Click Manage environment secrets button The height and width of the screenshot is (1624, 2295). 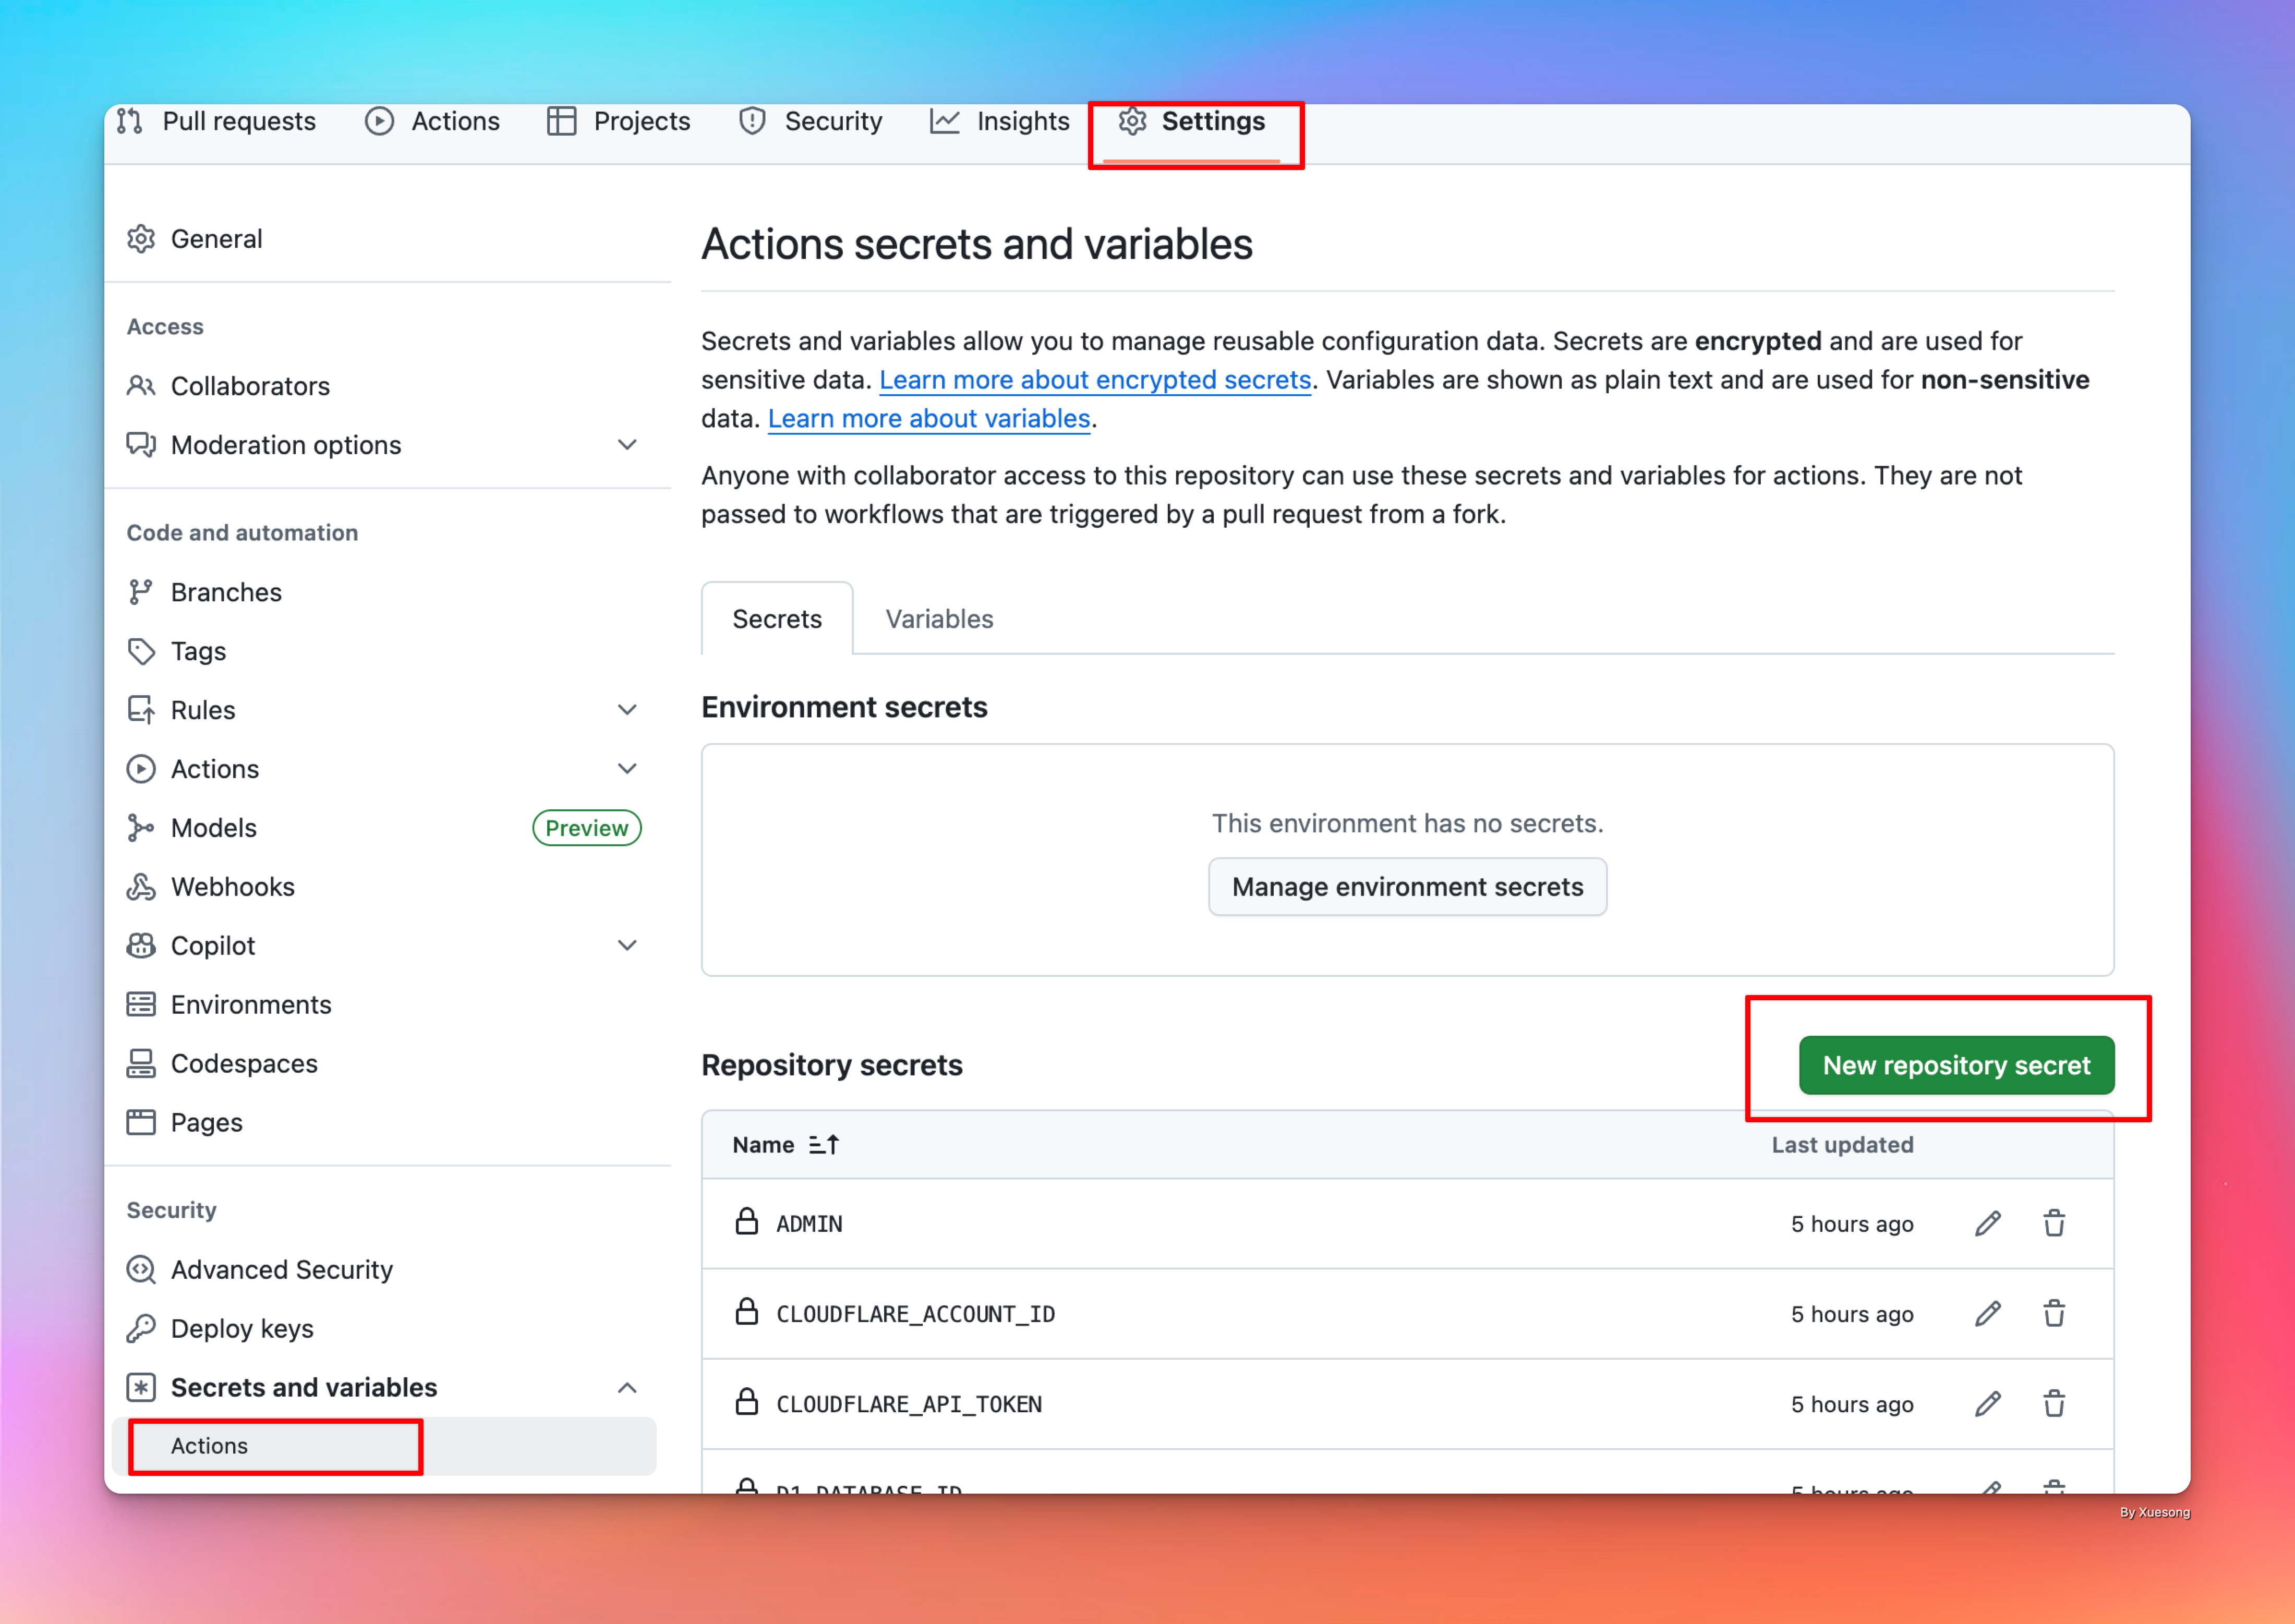(x=1407, y=887)
